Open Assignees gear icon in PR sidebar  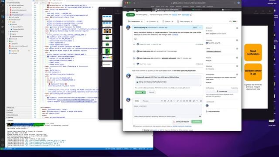tap(237, 40)
